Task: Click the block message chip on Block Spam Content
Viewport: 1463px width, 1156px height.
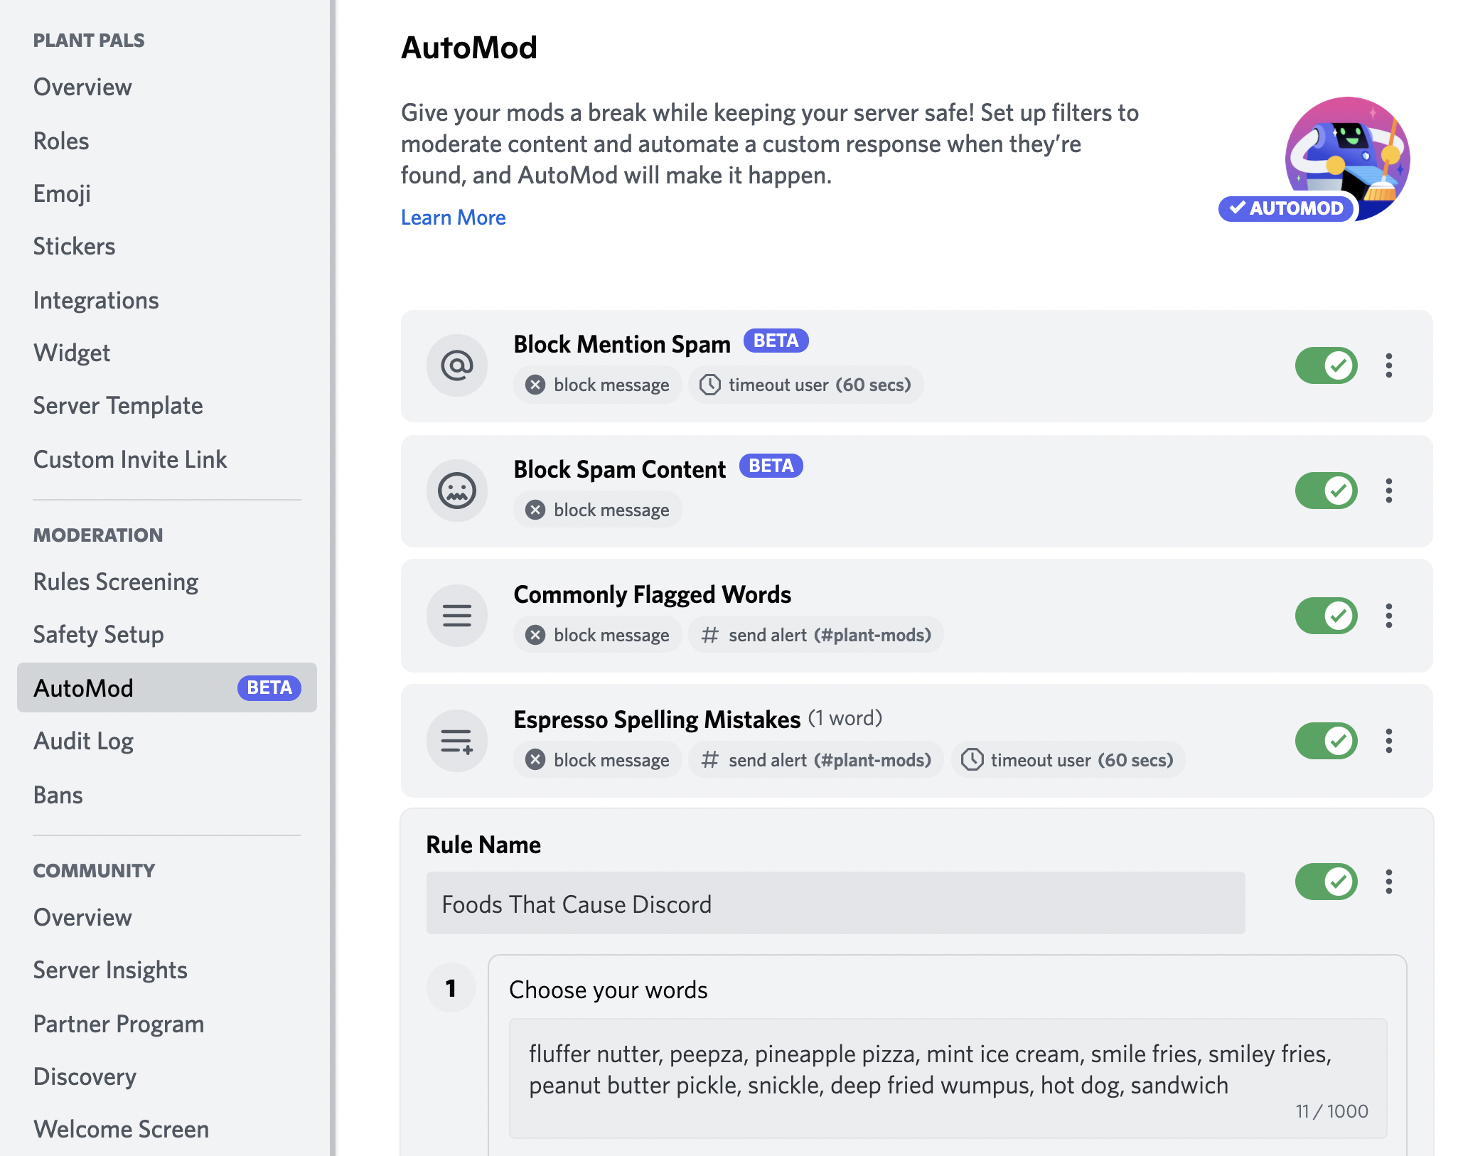Action: [x=597, y=509]
